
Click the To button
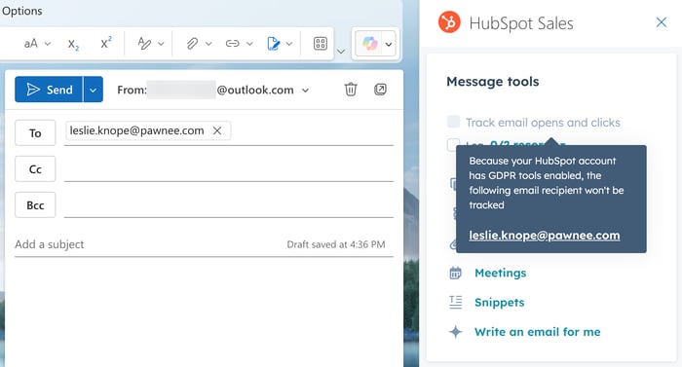(x=35, y=132)
